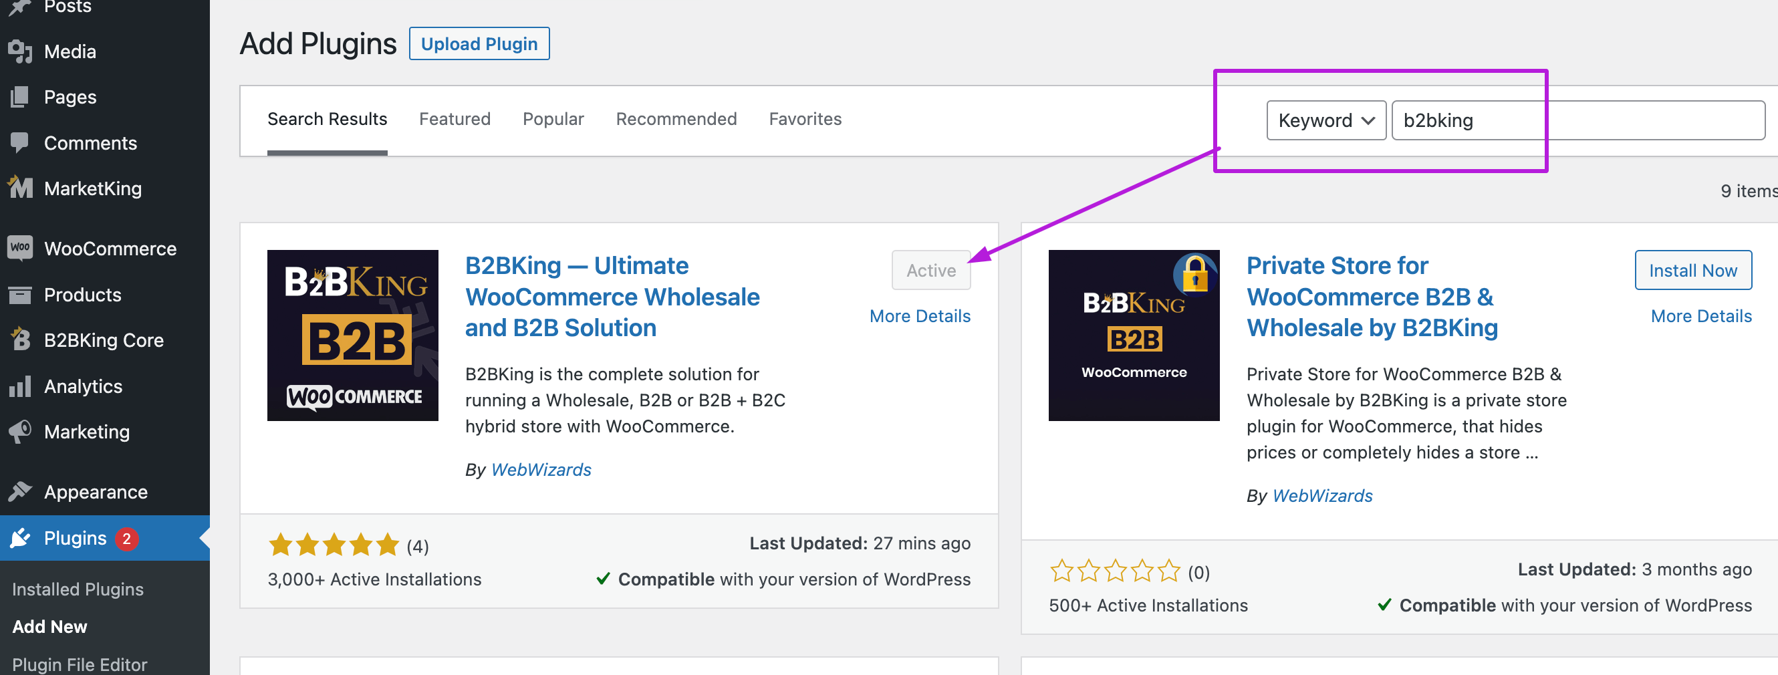The width and height of the screenshot is (1778, 675).
Task: Click WebWizards author link under B2BKing
Action: click(x=541, y=469)
